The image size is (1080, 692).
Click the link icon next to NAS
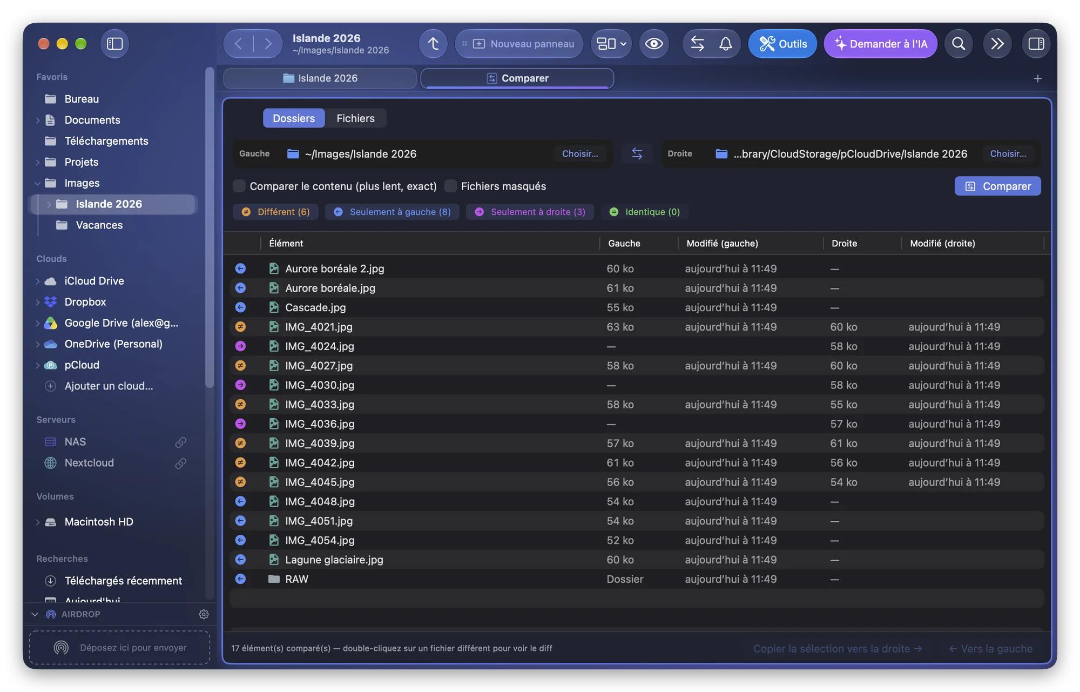[x=181, y=442]
